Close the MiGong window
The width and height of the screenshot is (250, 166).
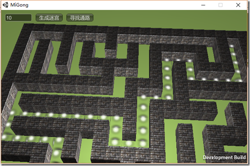click(238, 5)
